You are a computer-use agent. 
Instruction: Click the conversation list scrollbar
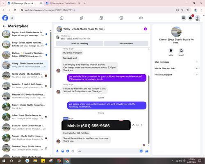click(x=51, y=60)
